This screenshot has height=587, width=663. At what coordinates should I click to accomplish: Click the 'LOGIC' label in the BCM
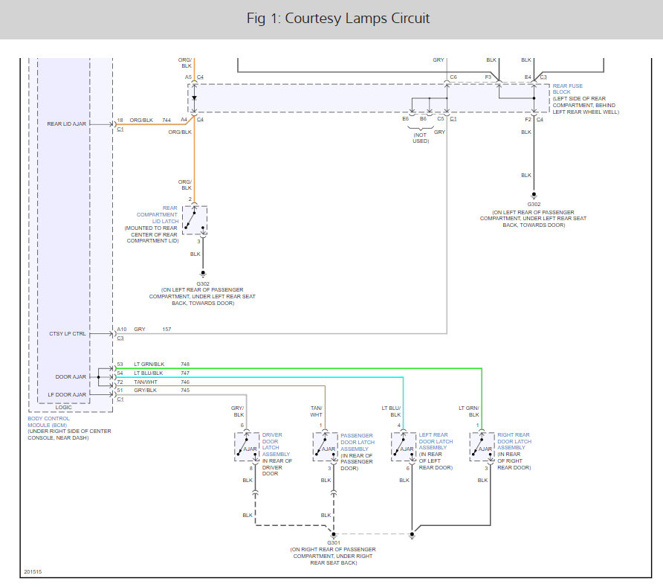63,408
